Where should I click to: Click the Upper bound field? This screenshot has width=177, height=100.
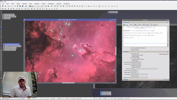[x=136, y=64]
